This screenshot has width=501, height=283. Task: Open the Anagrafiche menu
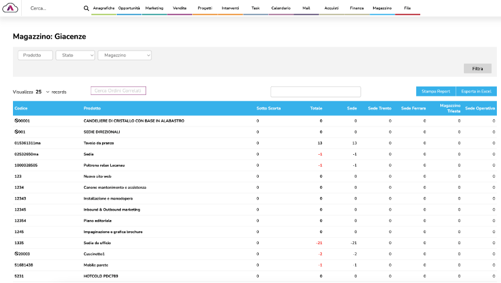pos(104,9)
